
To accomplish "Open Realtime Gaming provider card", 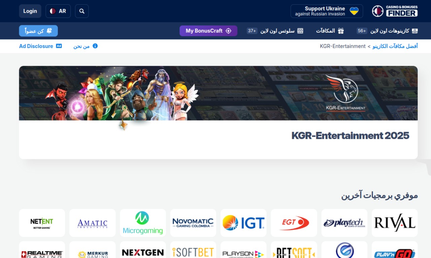I will (42, 250).
